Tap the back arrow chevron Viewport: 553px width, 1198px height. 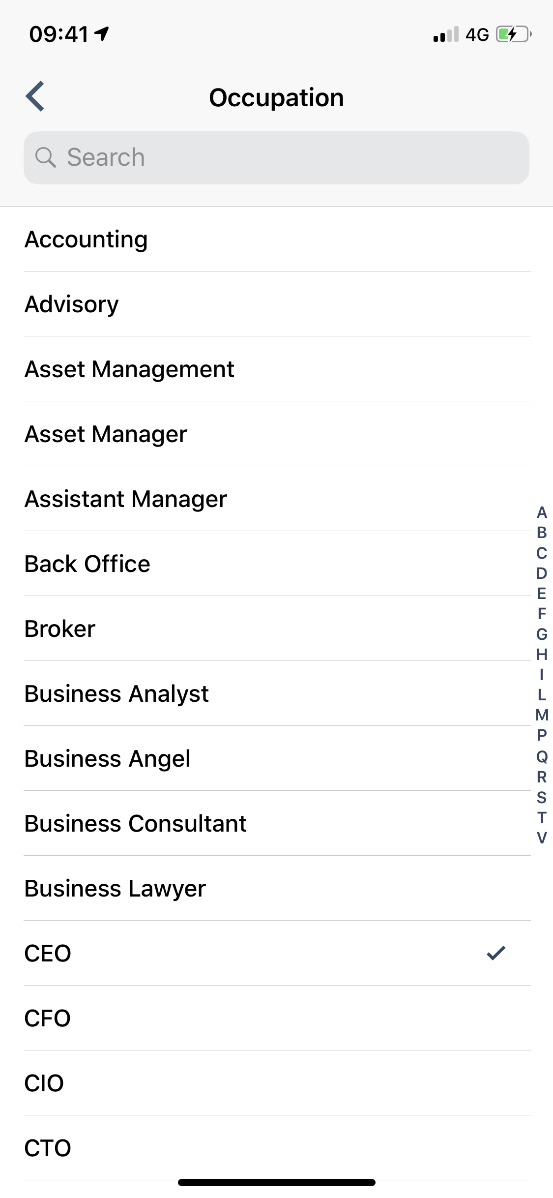[35, 96]
